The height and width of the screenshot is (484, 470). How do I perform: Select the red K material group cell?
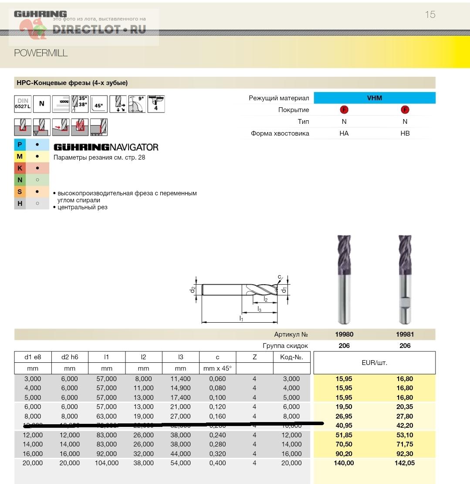click(x=20, y=168)
